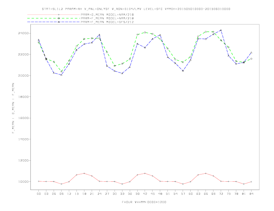Screen dimensions: 274x211
Task: Click the blue GFS triangle marker at hour 72
Action: click(x=221, y=30)
